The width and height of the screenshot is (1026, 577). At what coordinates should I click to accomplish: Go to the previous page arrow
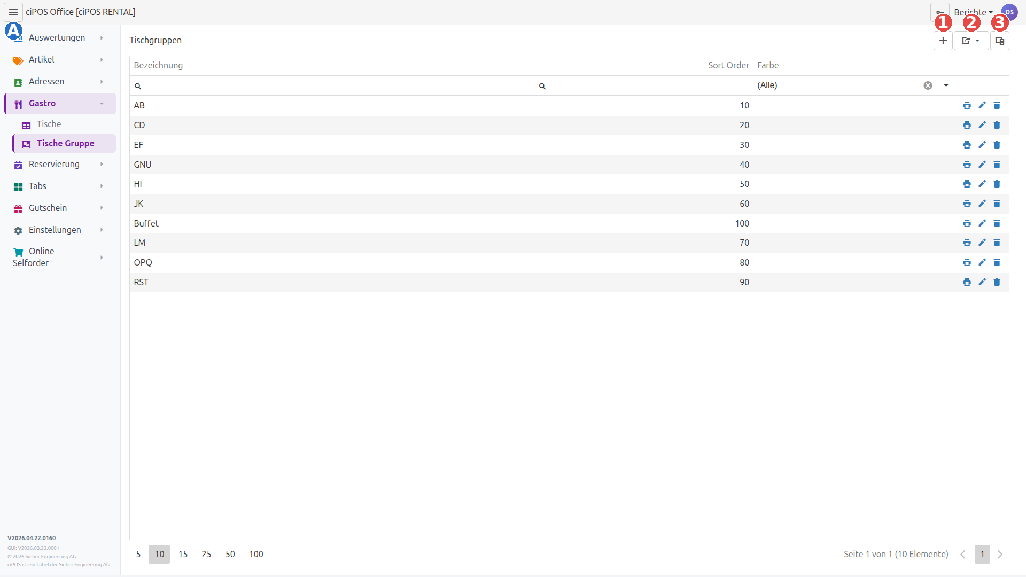click(962, 555)
